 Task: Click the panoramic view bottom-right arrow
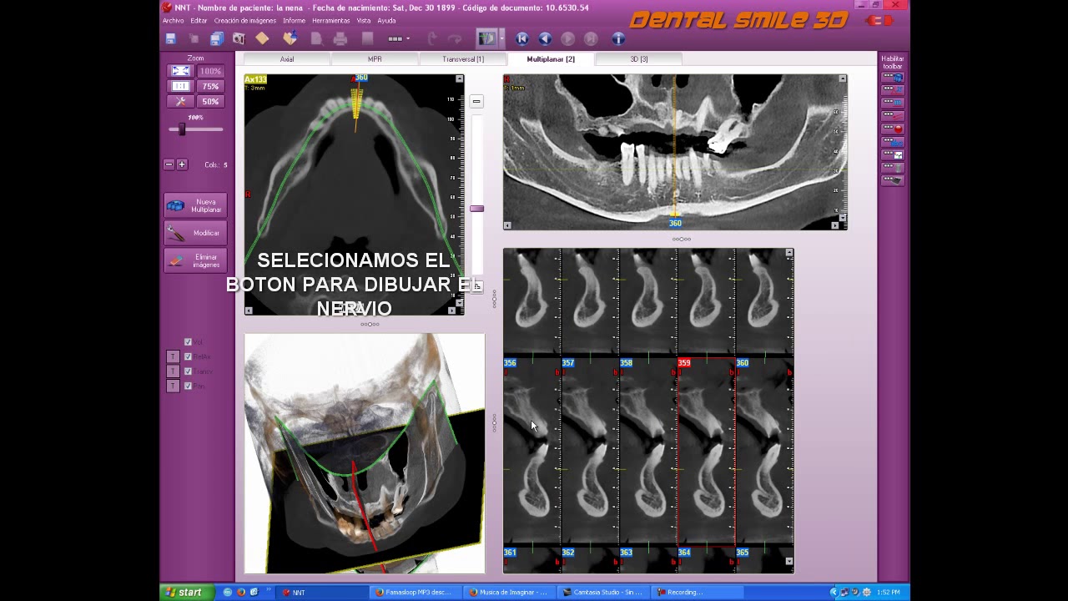coord(835,225)
